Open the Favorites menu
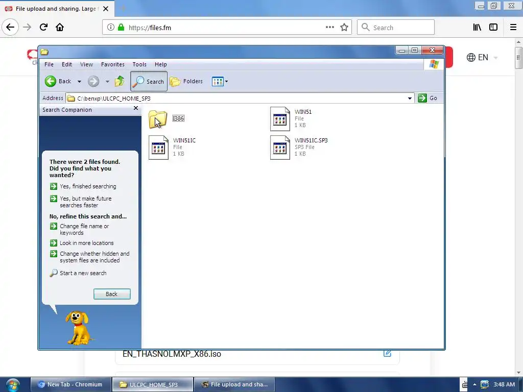This screenshot has width=523, height=392. point(113,64)
